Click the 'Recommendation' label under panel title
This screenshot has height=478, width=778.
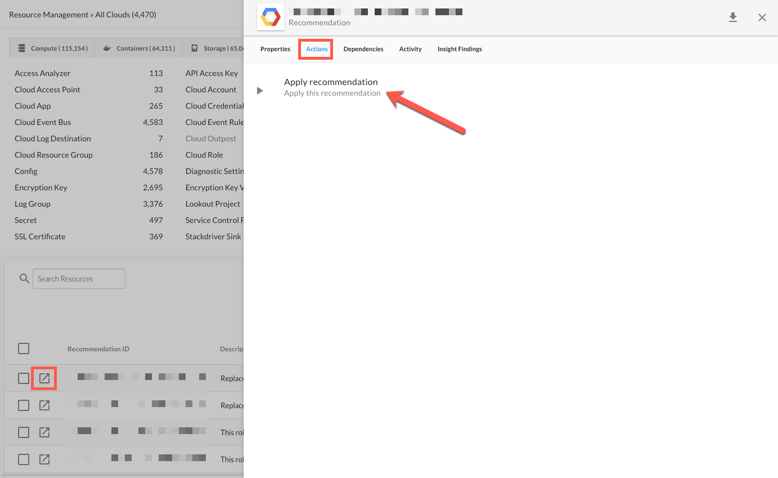(320, 23)
